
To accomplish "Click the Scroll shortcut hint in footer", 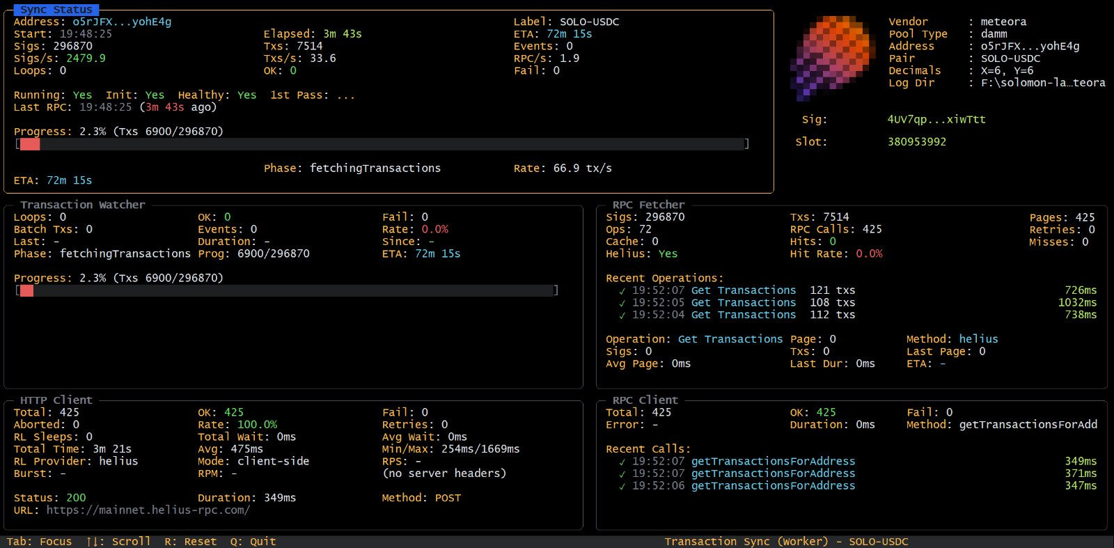I will click(x=118, y=542).
